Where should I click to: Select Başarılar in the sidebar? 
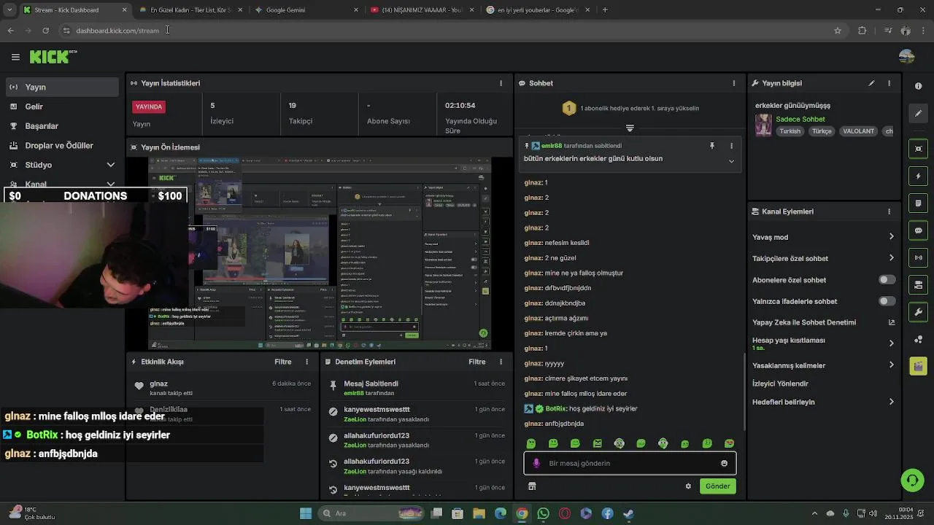pos(61,126)
